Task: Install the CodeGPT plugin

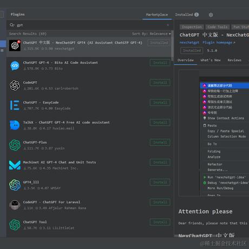Action: (x=160, y=83)
